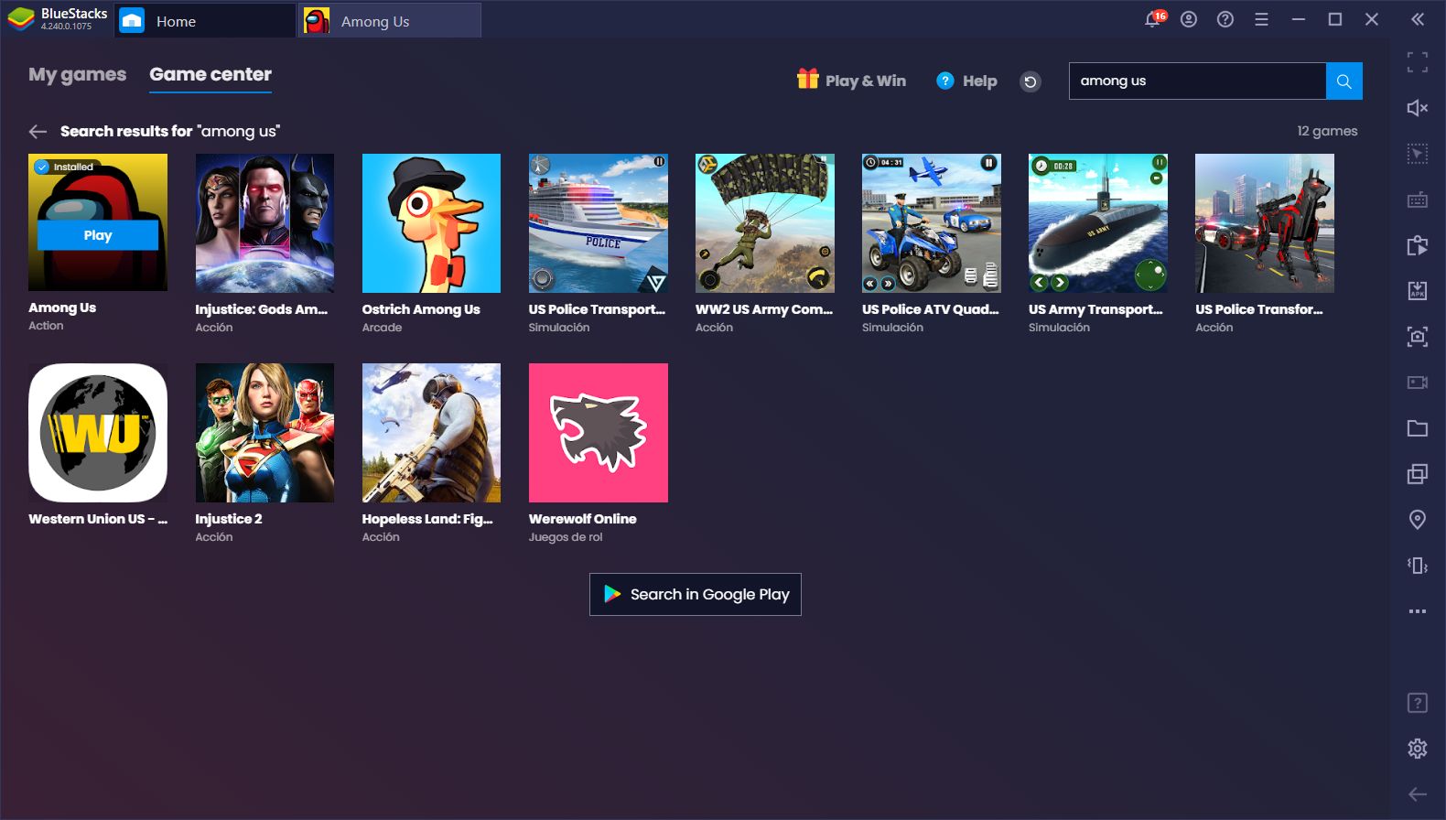Image resolution: width=1446 pixels, height=820 pixels.
Task: Start screen recording from sidebar
Action: pyautogui.click(x=1418, y=383)
